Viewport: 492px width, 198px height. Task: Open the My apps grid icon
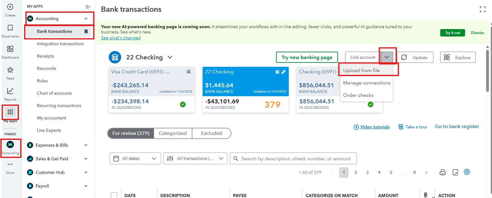click(10, 112)
